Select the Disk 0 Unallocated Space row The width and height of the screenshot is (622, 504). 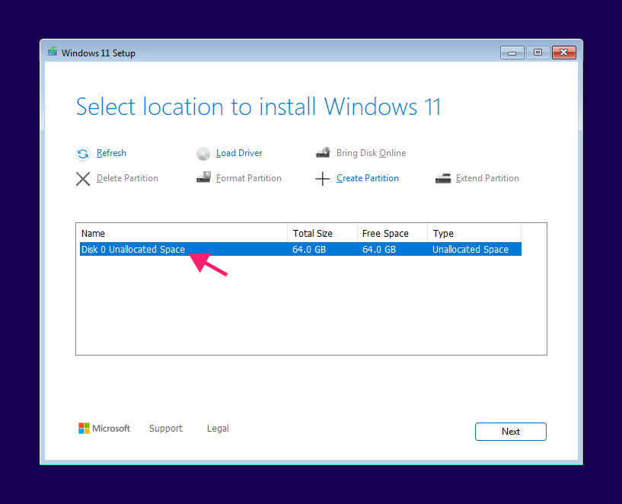pos(300,250)
